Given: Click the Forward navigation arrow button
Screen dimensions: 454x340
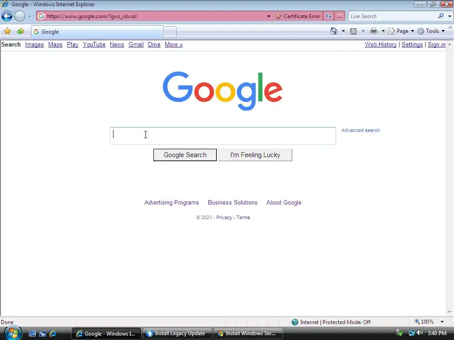Looking at the screenshot, I should click(20, 16).
